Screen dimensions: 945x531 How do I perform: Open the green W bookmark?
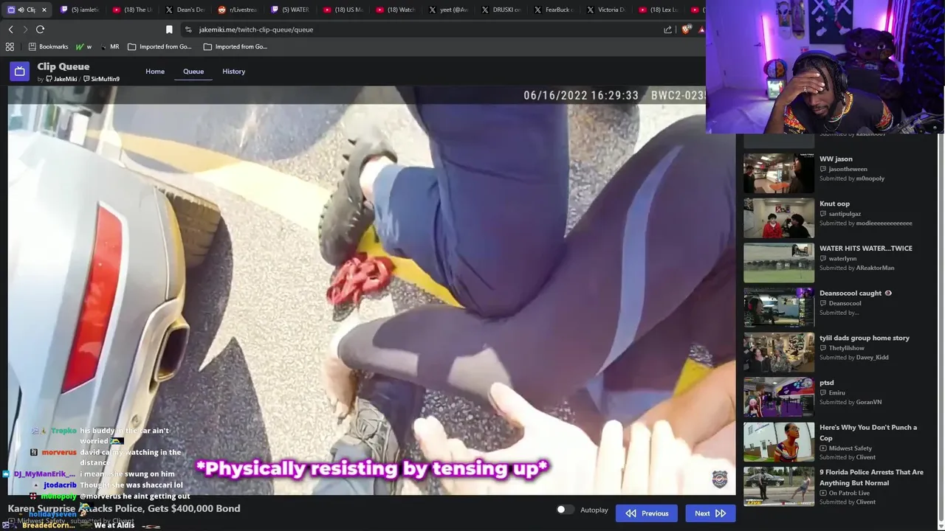83,46
